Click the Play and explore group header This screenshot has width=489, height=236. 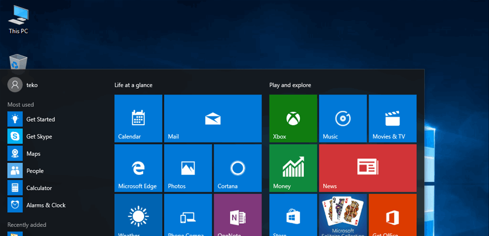290,85
